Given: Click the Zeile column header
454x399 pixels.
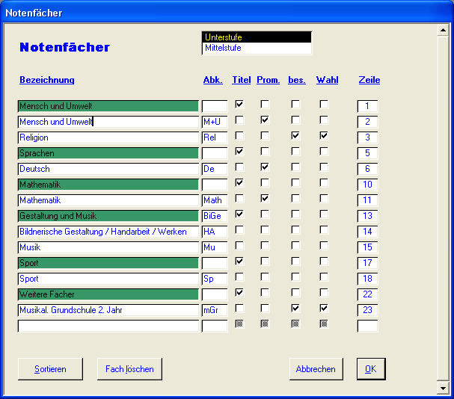Looking at the screenshot, I should (x=369, y=80).
